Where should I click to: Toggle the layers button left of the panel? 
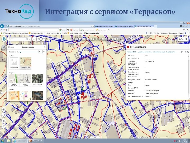3,47
